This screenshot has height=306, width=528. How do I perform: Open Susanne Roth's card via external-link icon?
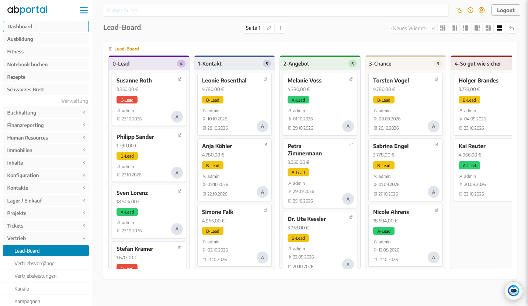click(180, 79)
